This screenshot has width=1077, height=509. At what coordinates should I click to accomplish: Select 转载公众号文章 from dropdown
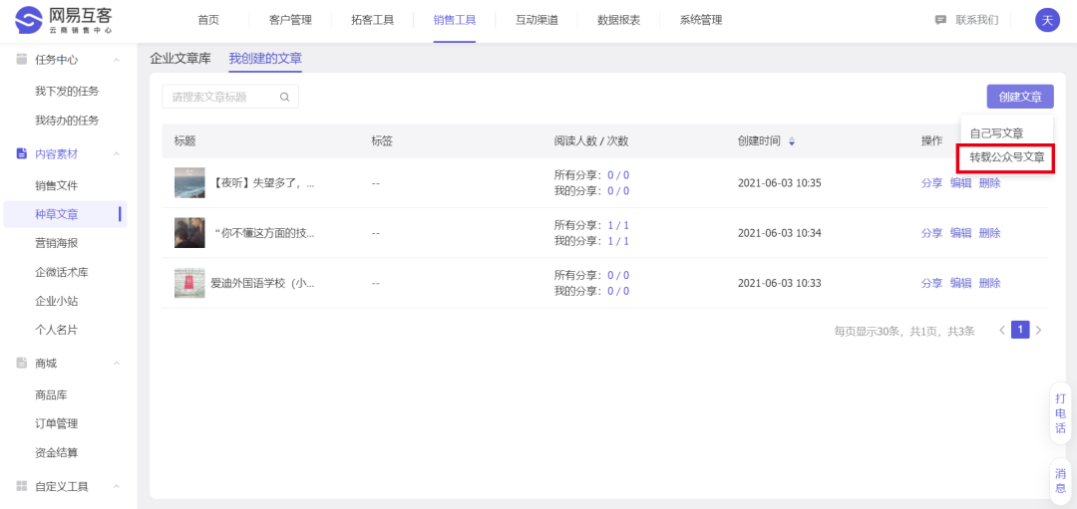pyautogui.click(x=1006, y=157)
